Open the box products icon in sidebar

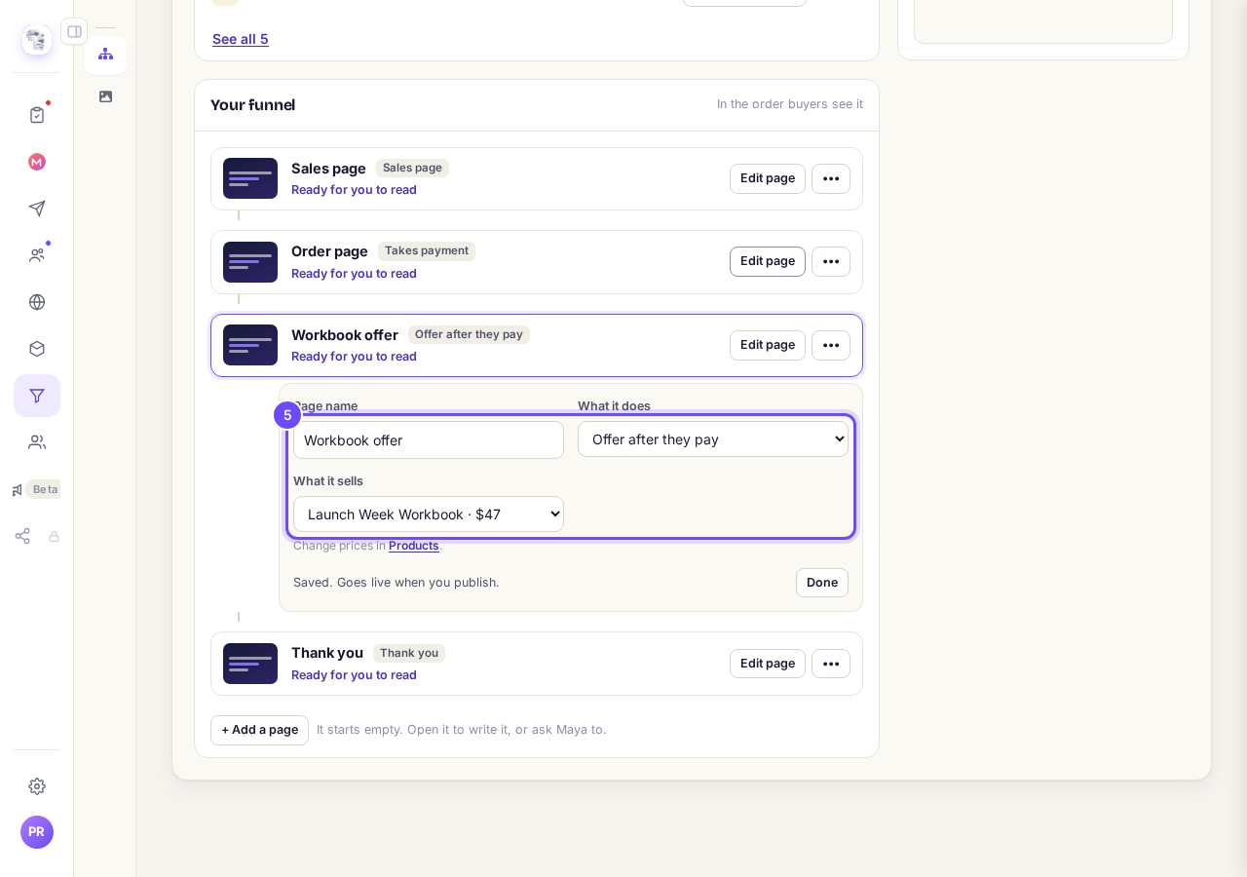(x=37, y=349)
